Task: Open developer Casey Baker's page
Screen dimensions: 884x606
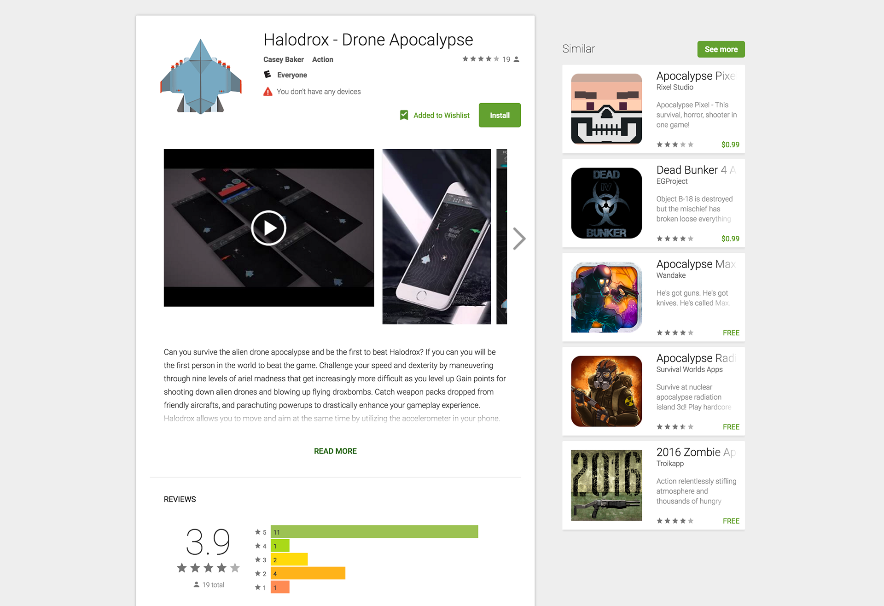Action: [x=283, y=59]
